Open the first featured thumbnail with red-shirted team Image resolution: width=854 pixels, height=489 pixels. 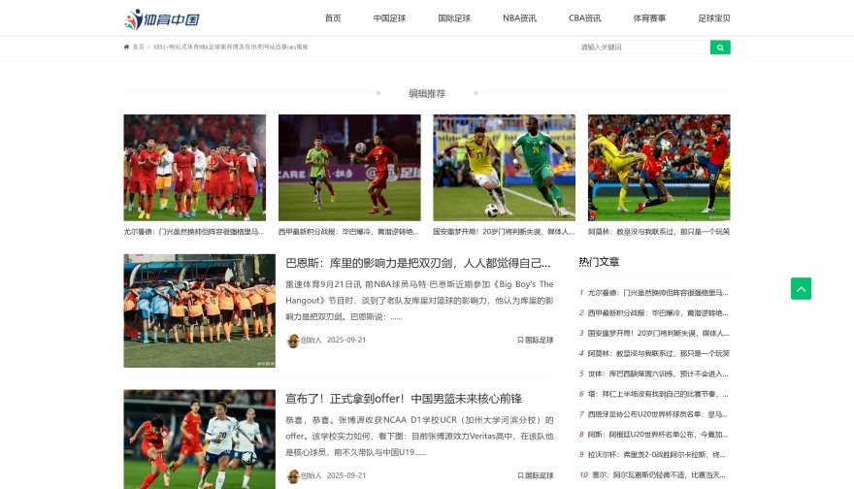point(194,168)
